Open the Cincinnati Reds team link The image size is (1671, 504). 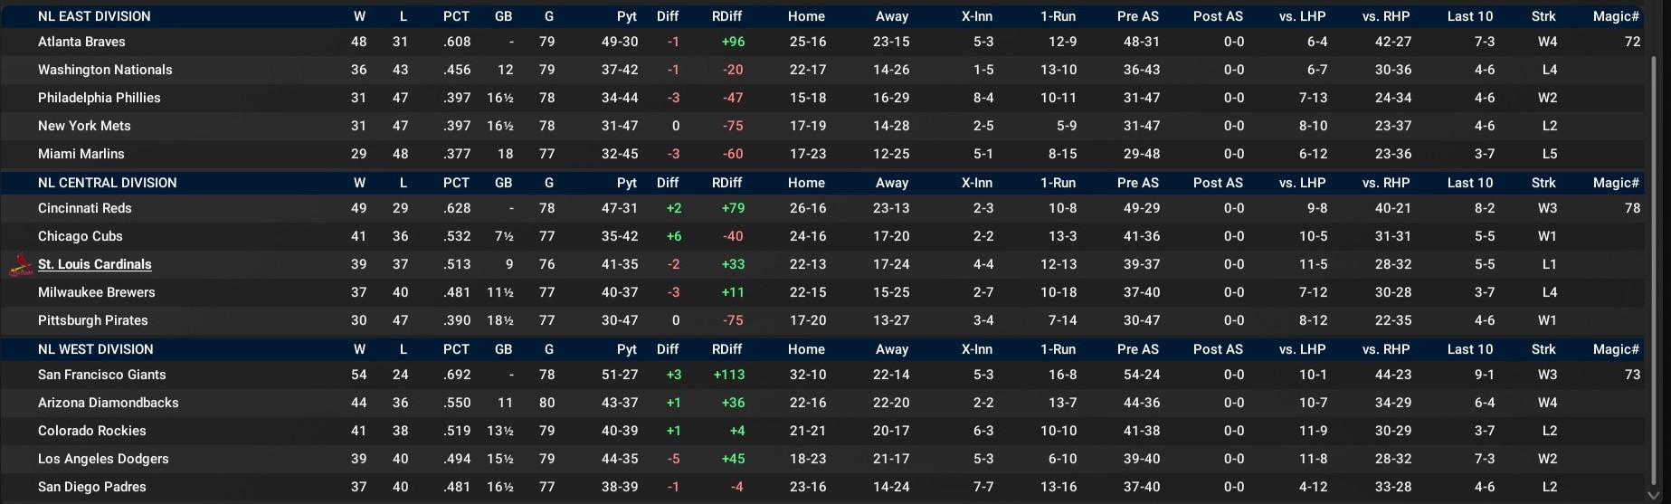click(85, 208)
